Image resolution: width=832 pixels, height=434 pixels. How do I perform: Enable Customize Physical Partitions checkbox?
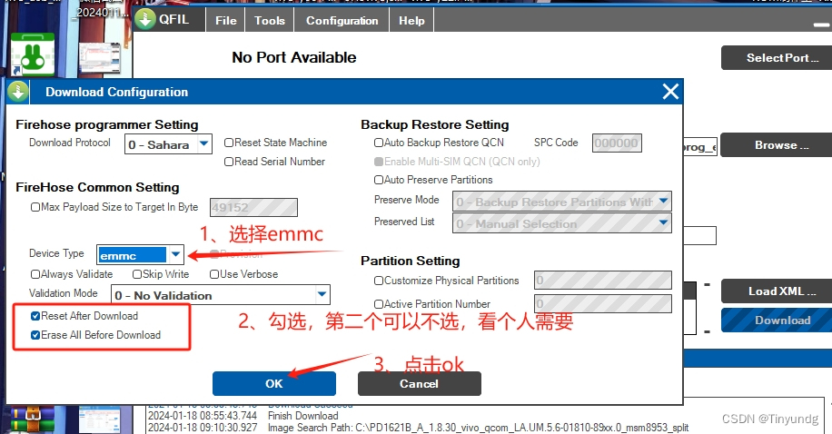tap(379, 281)
